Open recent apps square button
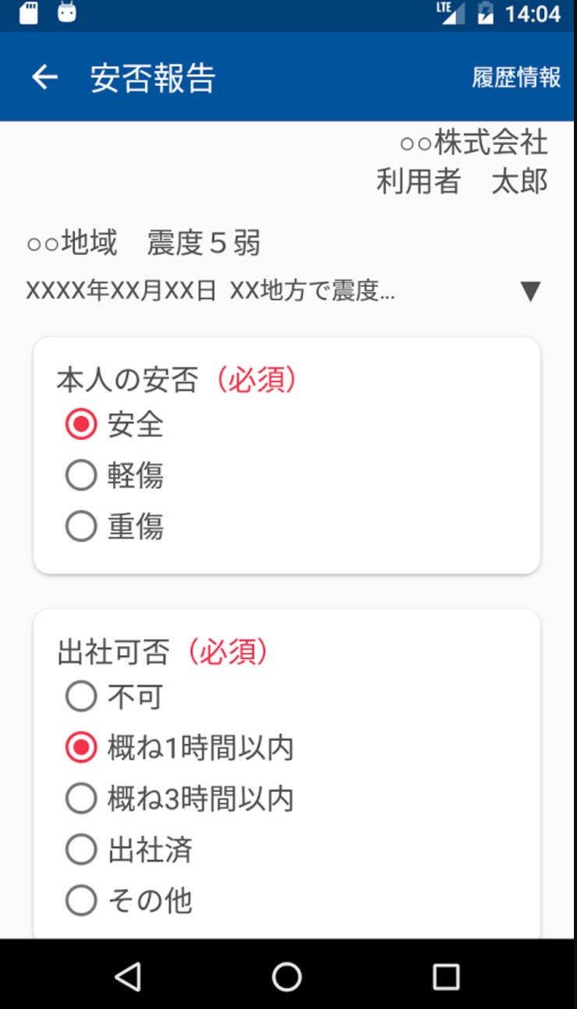This screenshot has height=1009, width=577. pos(446,975)
